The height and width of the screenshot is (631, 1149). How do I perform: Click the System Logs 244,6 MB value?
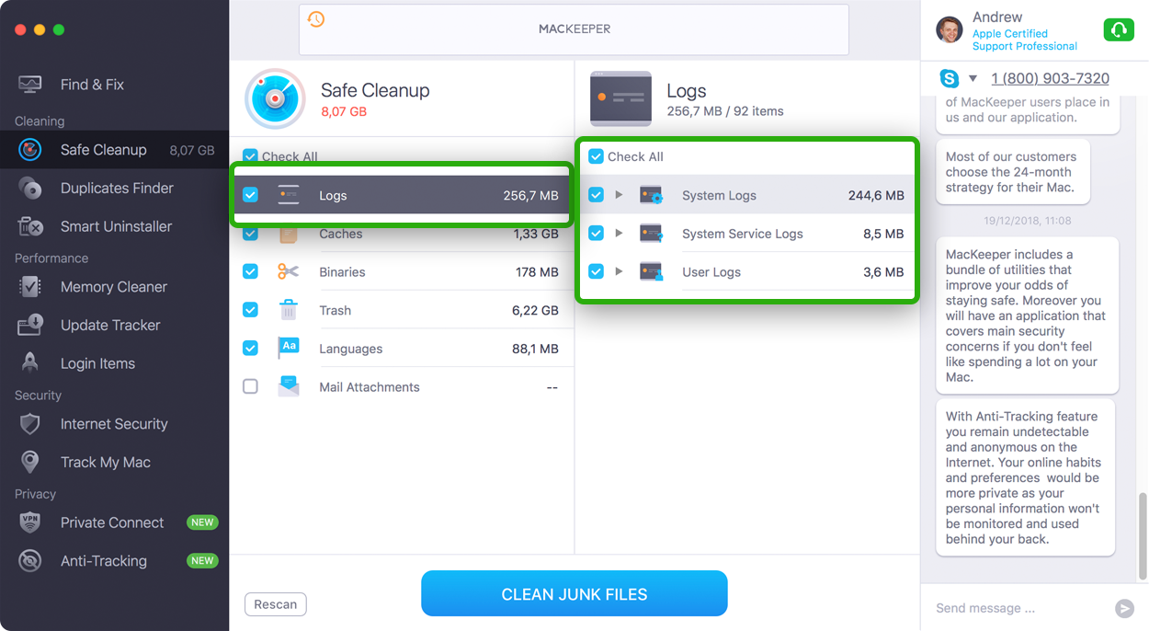point(876,195)
